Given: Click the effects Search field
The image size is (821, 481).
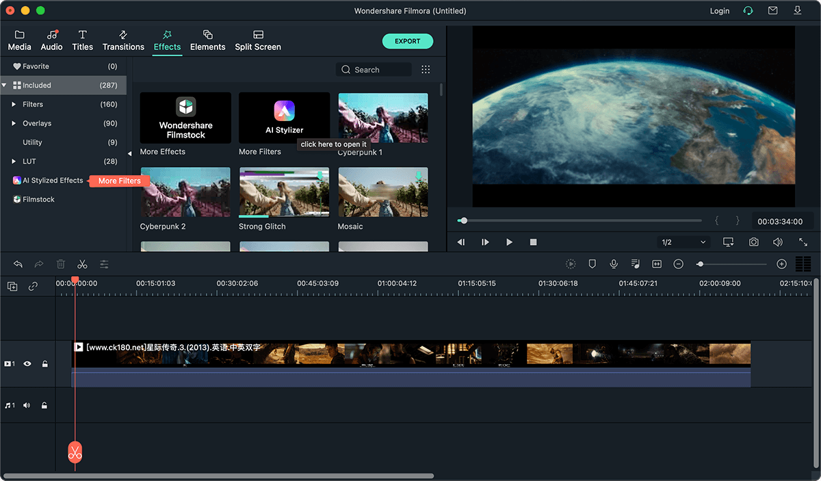Looking at the screenshot, I should (374, 70).
